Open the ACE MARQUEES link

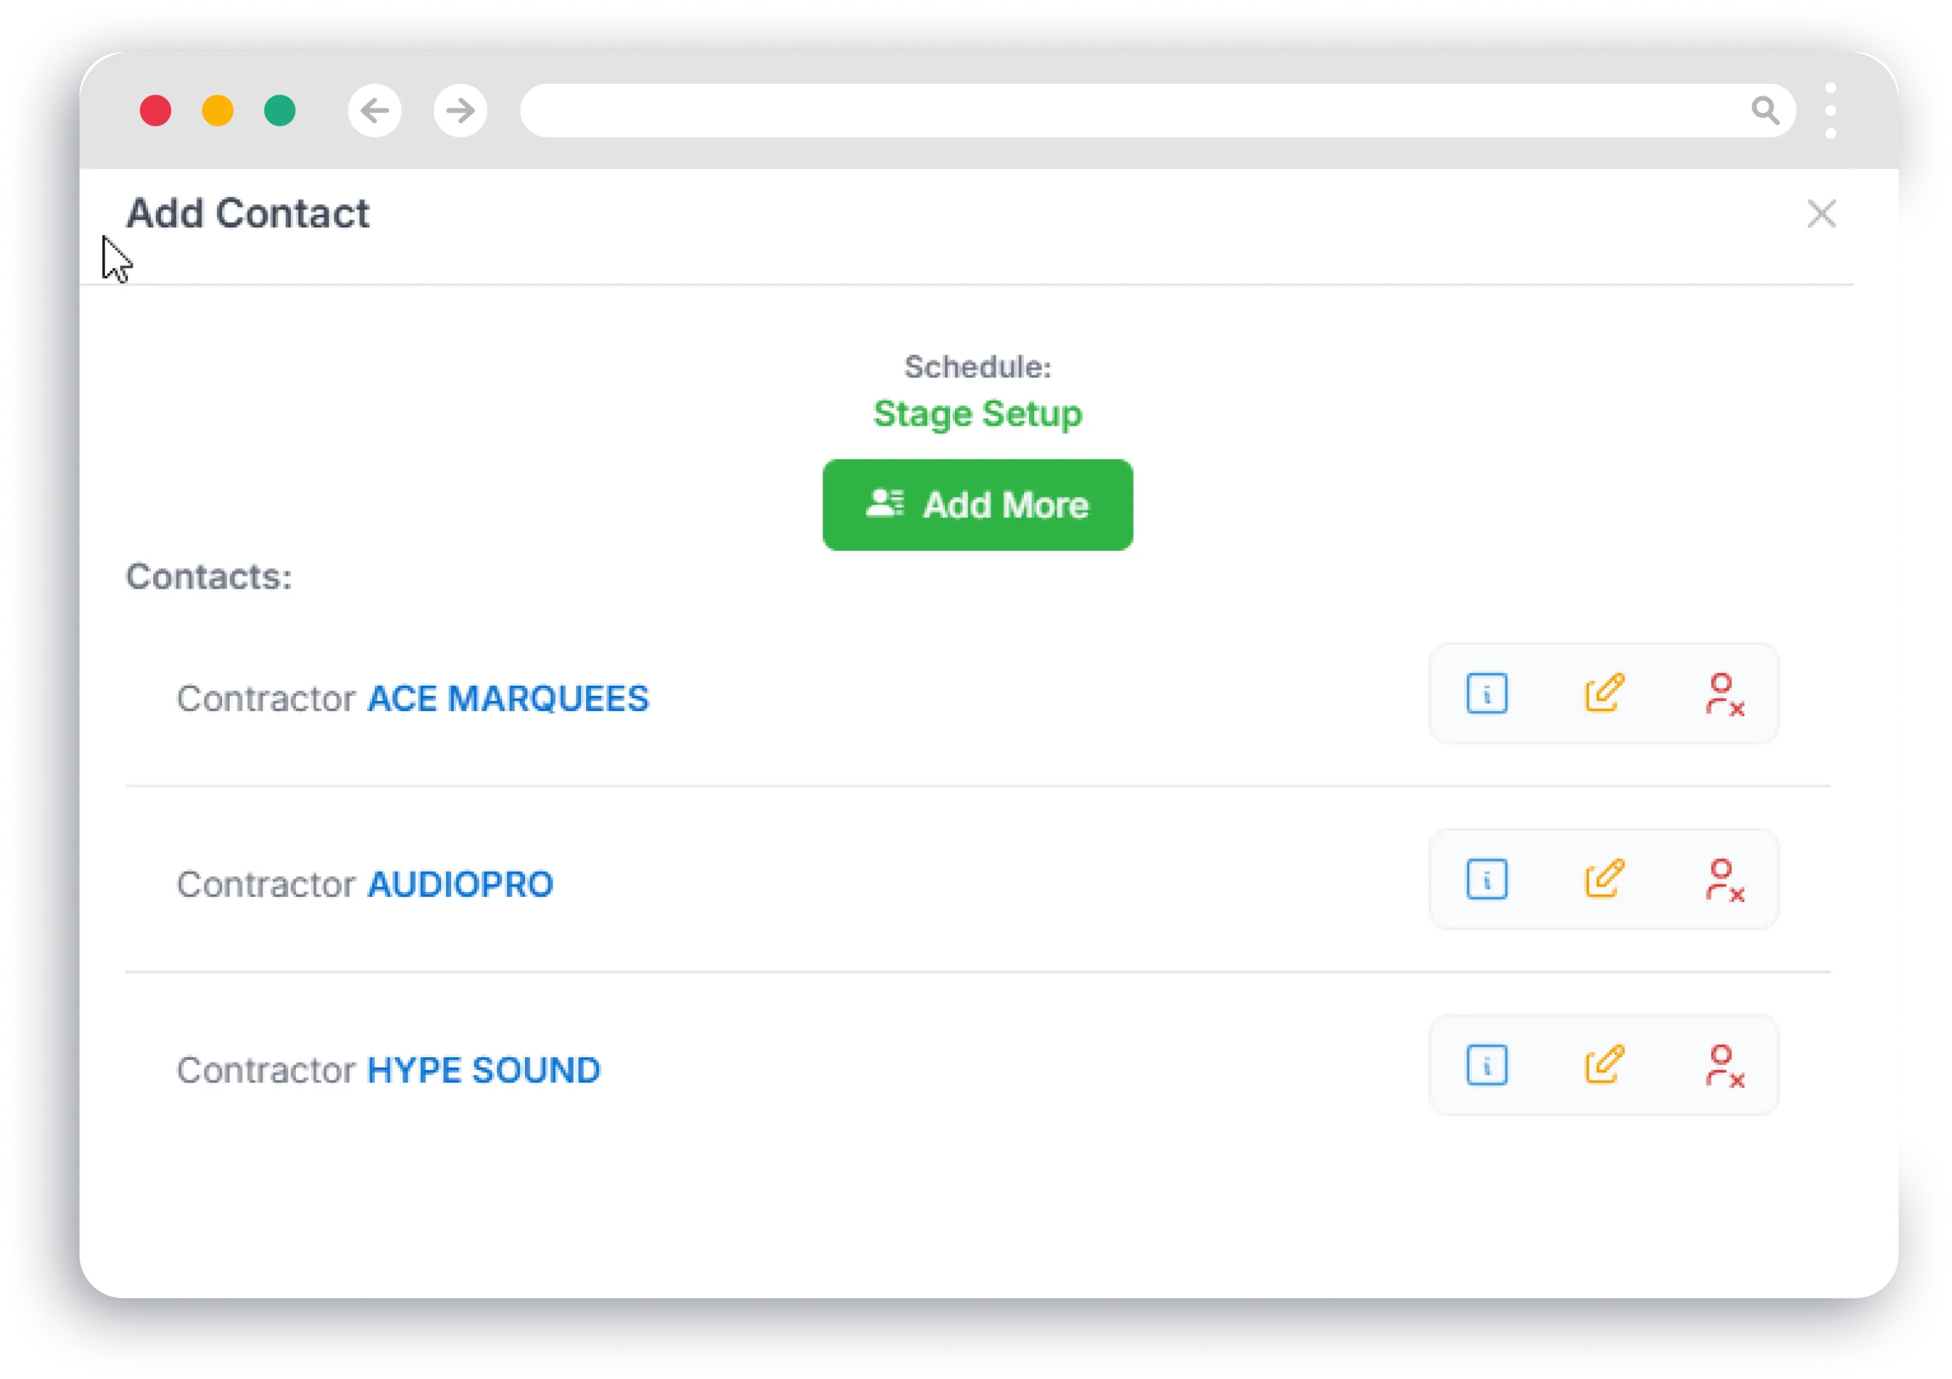507,699
